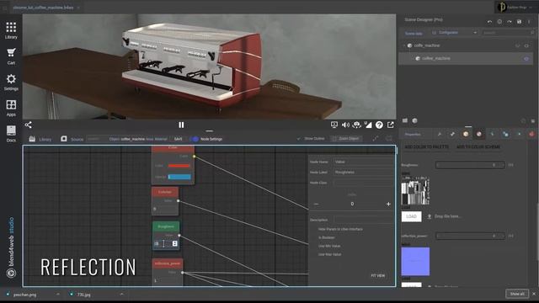Click the red circular icon ending the properties bar
The height and width of the screenshot is (303, 539).
531,134
